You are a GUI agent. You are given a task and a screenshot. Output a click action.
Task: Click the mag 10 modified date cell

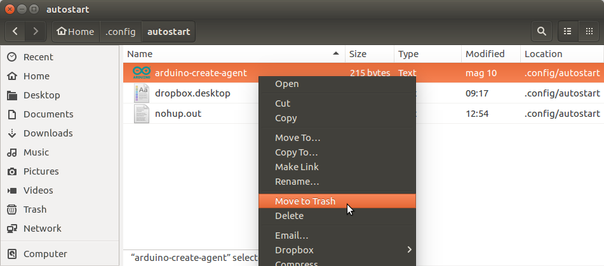(x=481, y=73)
